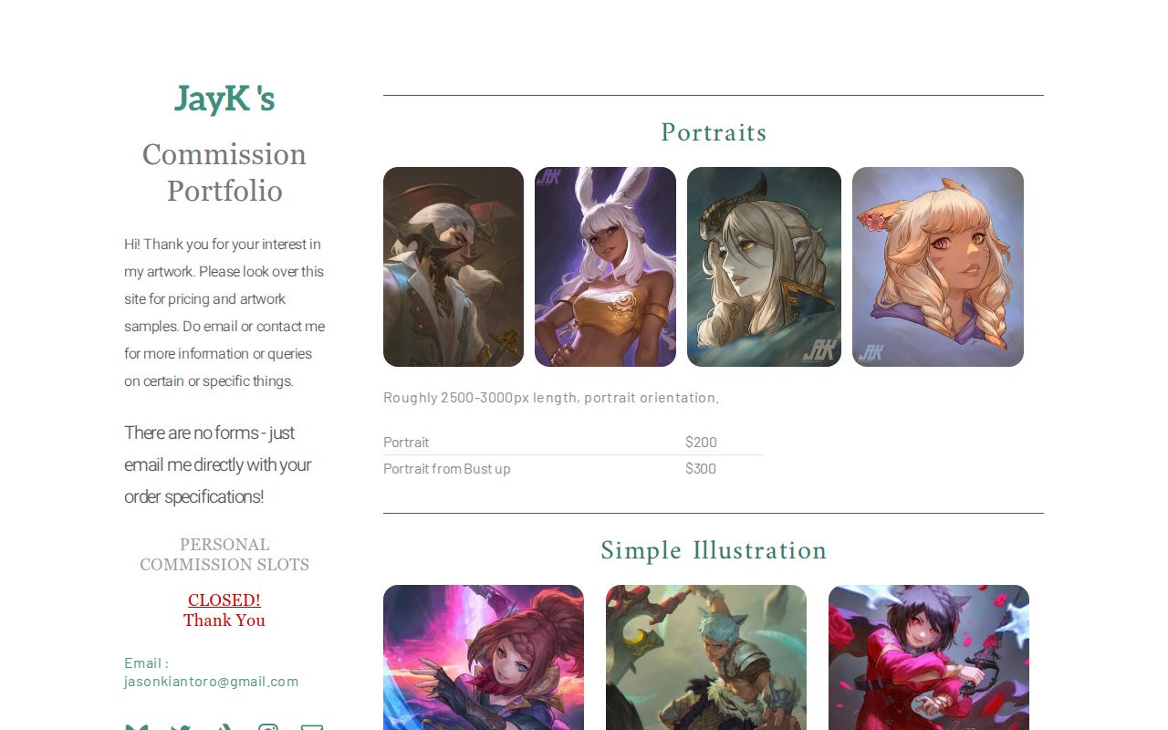Open the blonde braided catgirl portrait thumbnail
Image resolution: width=1168 pixels, height=730 pixels.
[938, 266]
